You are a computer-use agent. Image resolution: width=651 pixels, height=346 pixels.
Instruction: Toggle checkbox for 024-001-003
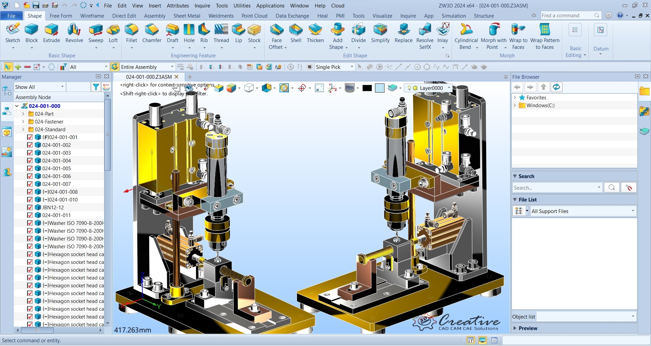tap(30, 153)
